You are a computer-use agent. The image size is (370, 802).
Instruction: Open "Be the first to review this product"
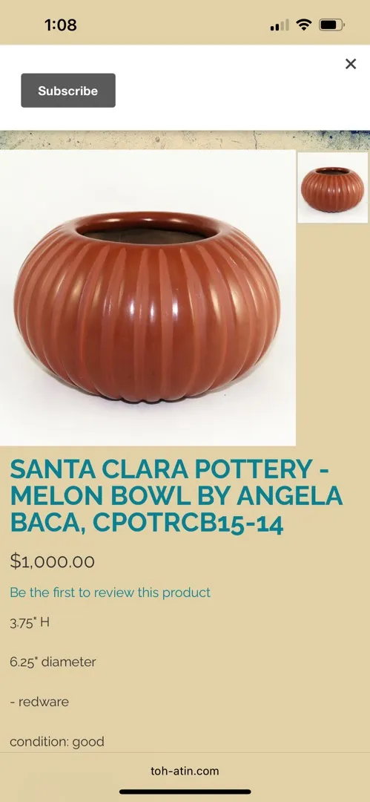coord(110,593)
